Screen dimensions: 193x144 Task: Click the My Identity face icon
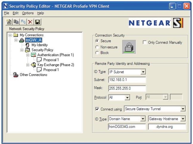(x=28, y=45)
